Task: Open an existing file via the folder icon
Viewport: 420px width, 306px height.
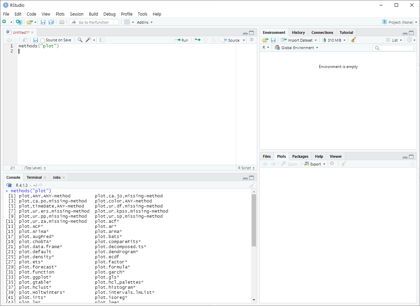Action: coord(29,22)
